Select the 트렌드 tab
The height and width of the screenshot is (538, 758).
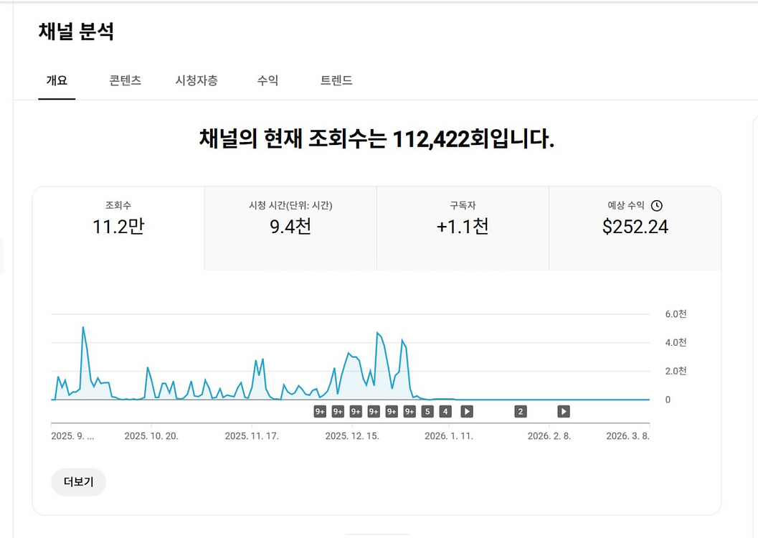click(336, 80)
